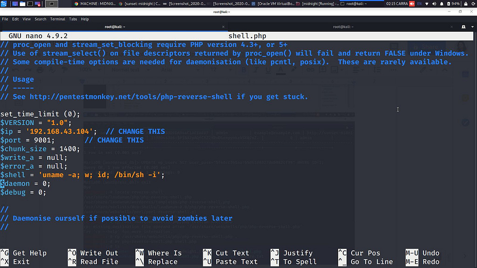Open the View menu
This screenshot has width=477, height=268.
coord(27,19)
